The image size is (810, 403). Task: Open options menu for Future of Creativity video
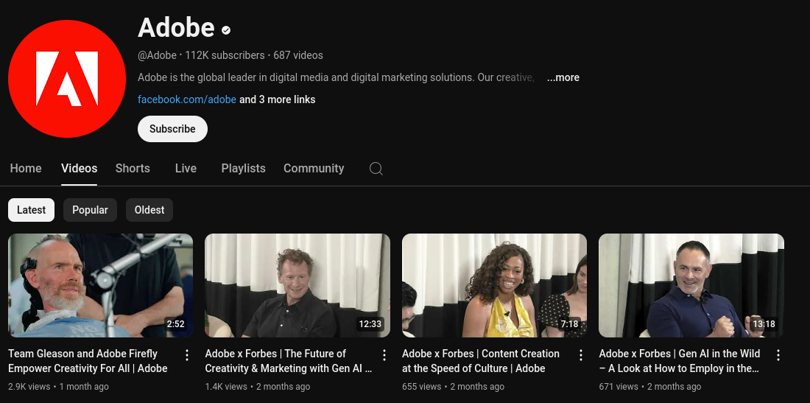coord(384,355)
